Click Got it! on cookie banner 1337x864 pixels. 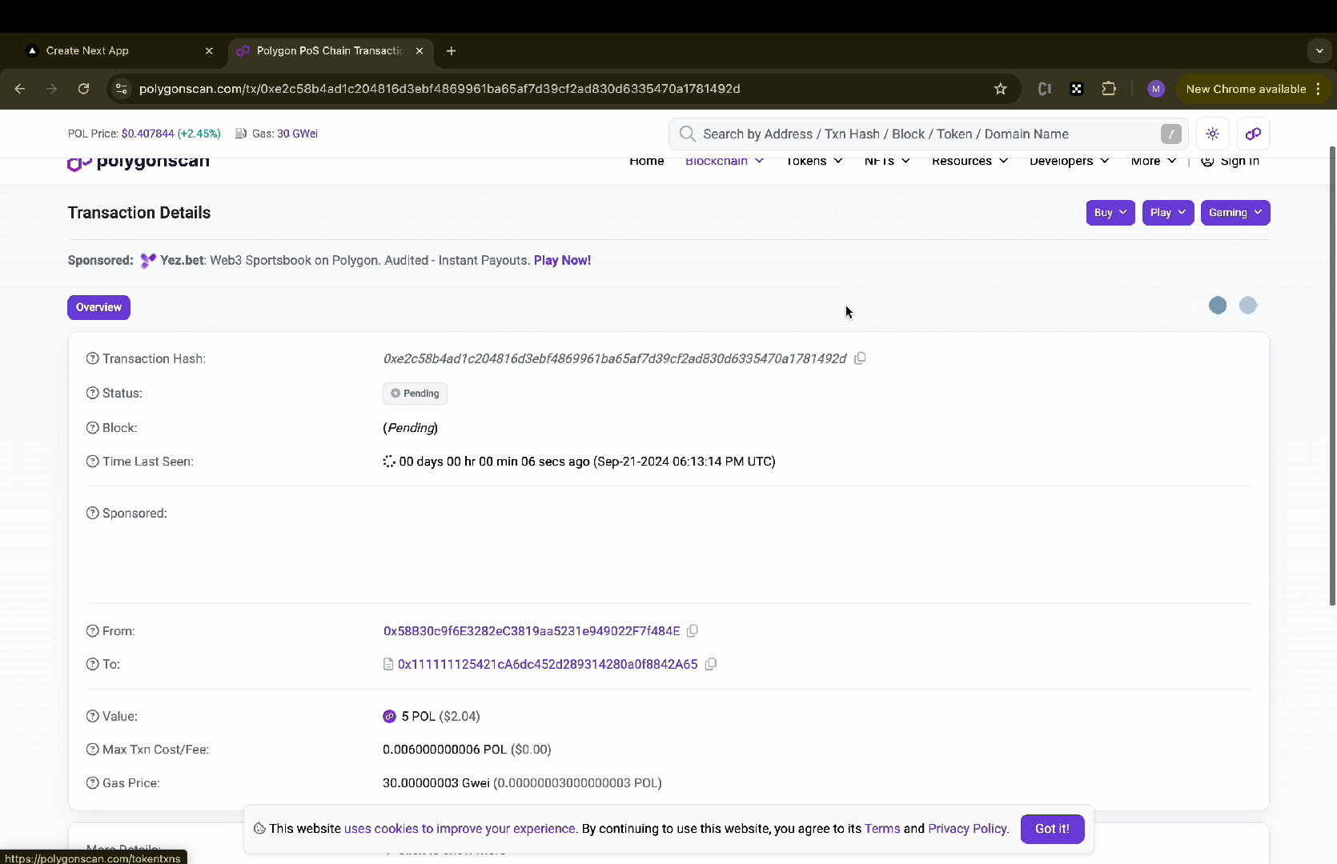(1052, 829)
